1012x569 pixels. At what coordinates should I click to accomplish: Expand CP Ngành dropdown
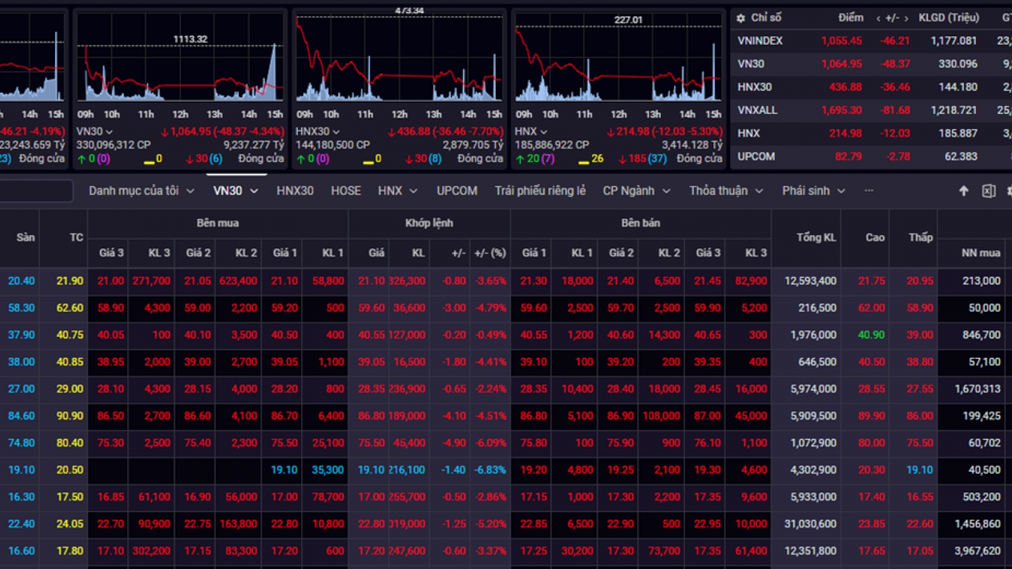[x=666, y=191]
